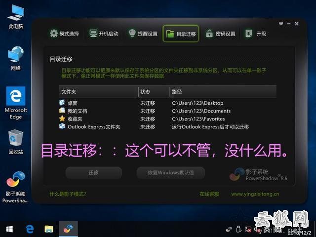Minimize the PowerShadow window
316x237 pixels.
click(x=288, y=24)
